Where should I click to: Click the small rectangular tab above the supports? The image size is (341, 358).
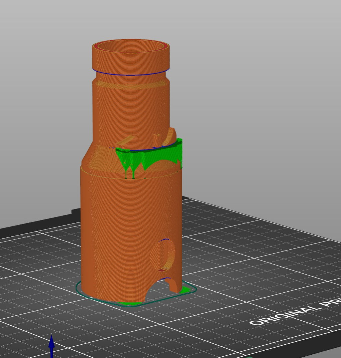(x=157, y=140)
